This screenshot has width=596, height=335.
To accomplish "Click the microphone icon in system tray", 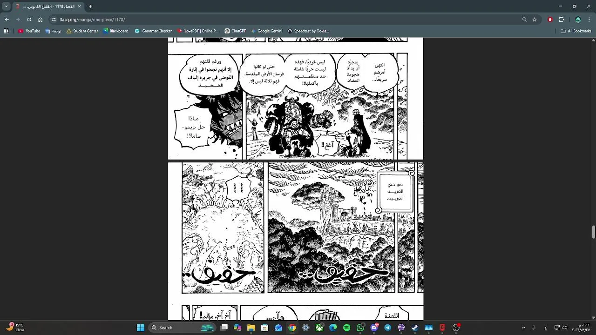I will coord(534,328).
